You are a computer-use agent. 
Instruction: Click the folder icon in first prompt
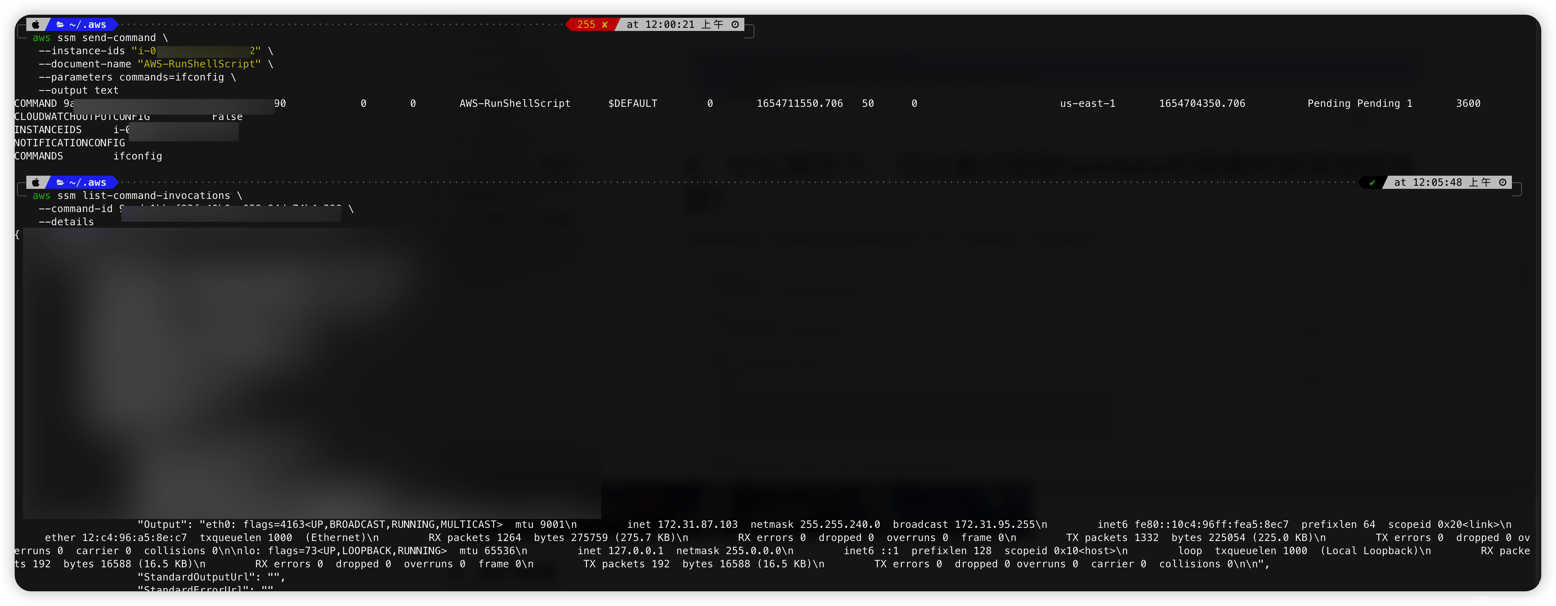(x=60, y=24)
